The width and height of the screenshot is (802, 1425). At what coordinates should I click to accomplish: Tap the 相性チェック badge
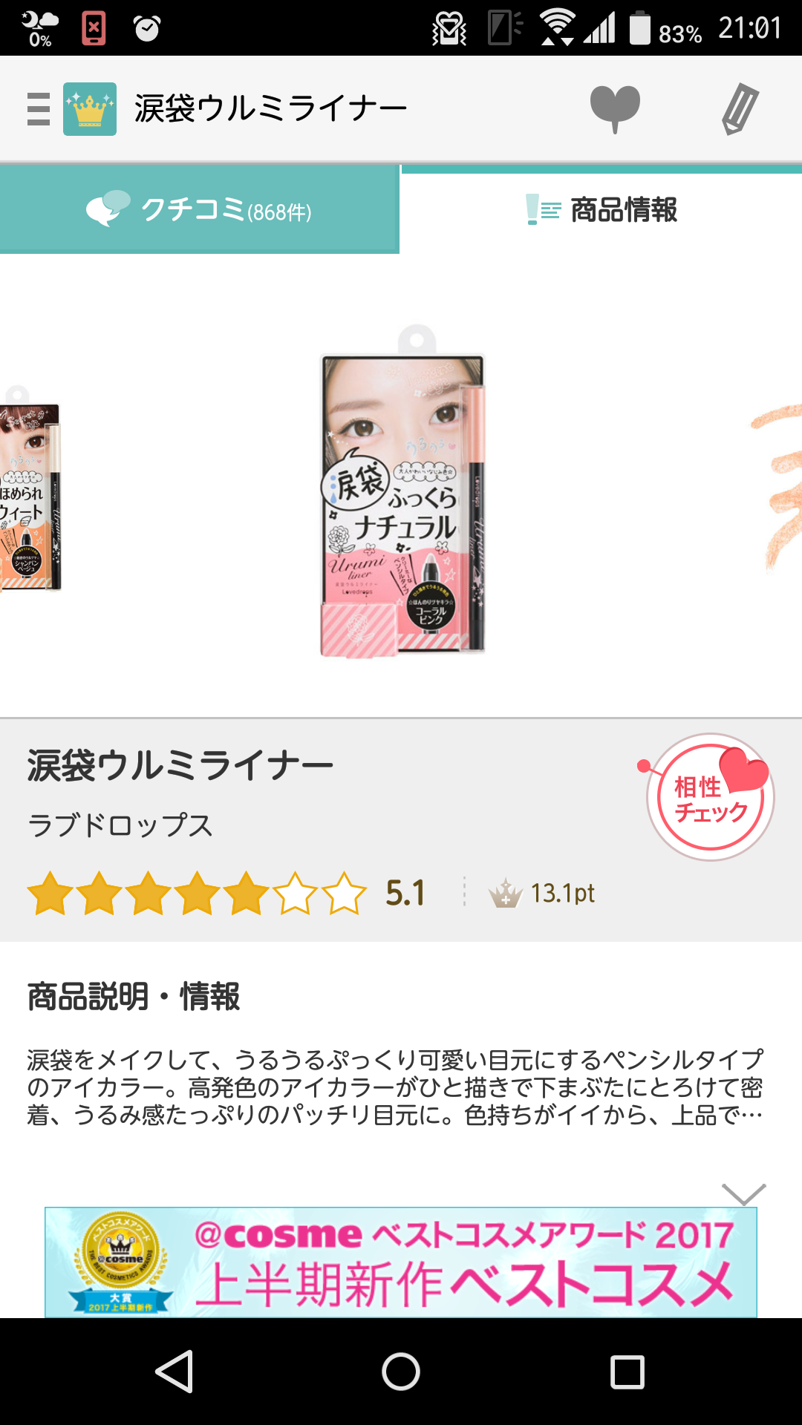[709, 797]
